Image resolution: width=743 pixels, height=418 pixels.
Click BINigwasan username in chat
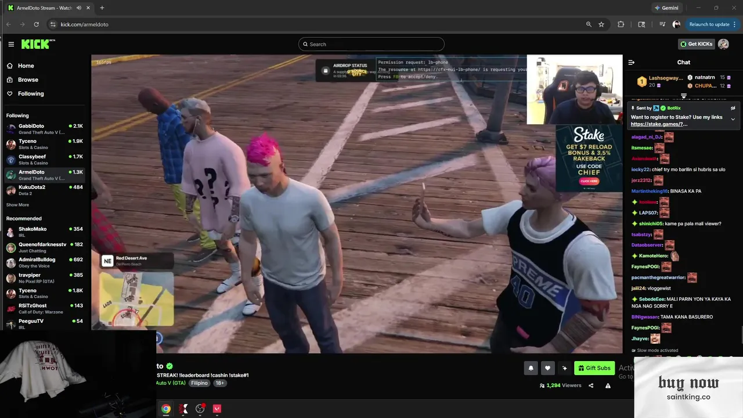click(x=644, y=317)
